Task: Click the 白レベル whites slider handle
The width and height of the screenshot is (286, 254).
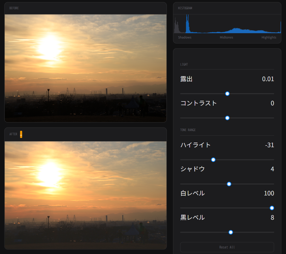Action: click(x=272, y=208)
